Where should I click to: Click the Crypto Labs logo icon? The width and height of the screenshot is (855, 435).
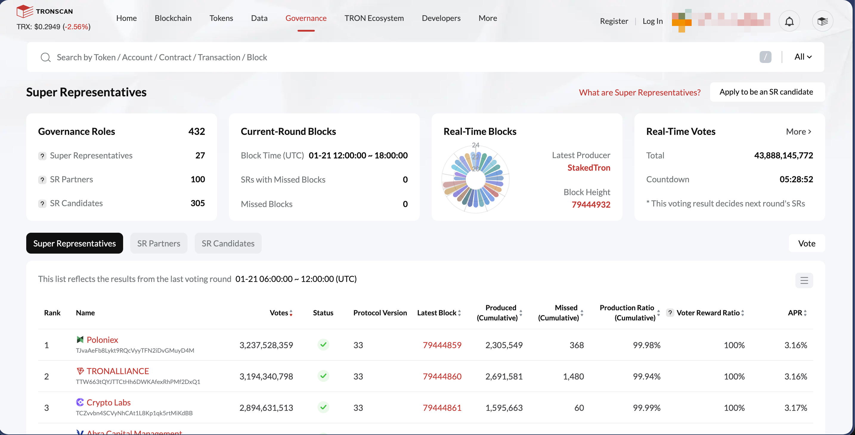coord(80,402)
